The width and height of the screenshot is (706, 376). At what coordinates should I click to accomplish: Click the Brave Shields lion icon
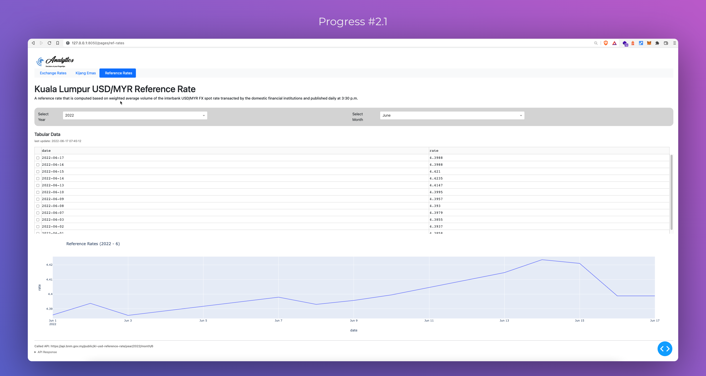606,43
